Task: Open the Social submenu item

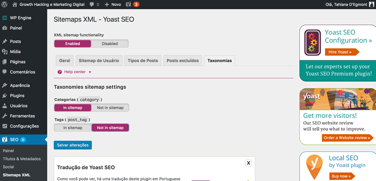Action: click(8, 167)
